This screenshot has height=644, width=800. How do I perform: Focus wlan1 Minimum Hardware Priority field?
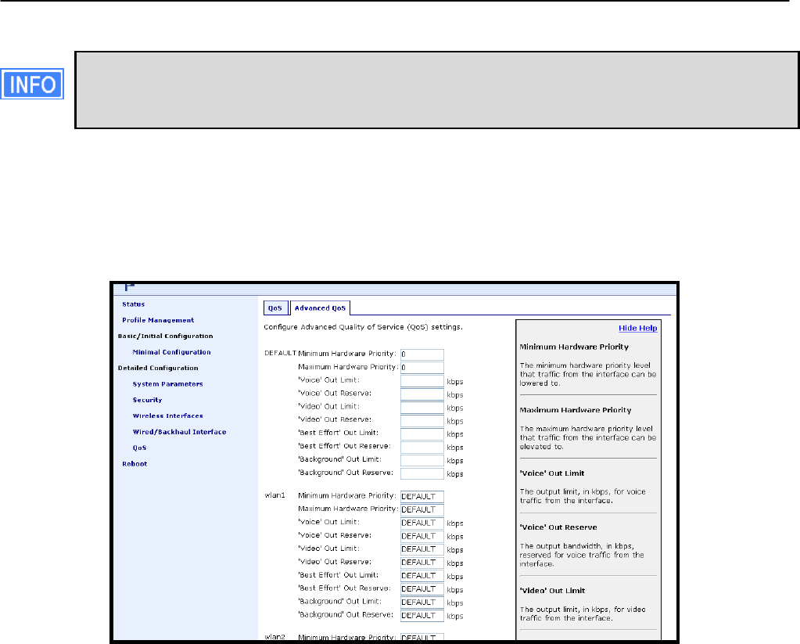(422, 496)
